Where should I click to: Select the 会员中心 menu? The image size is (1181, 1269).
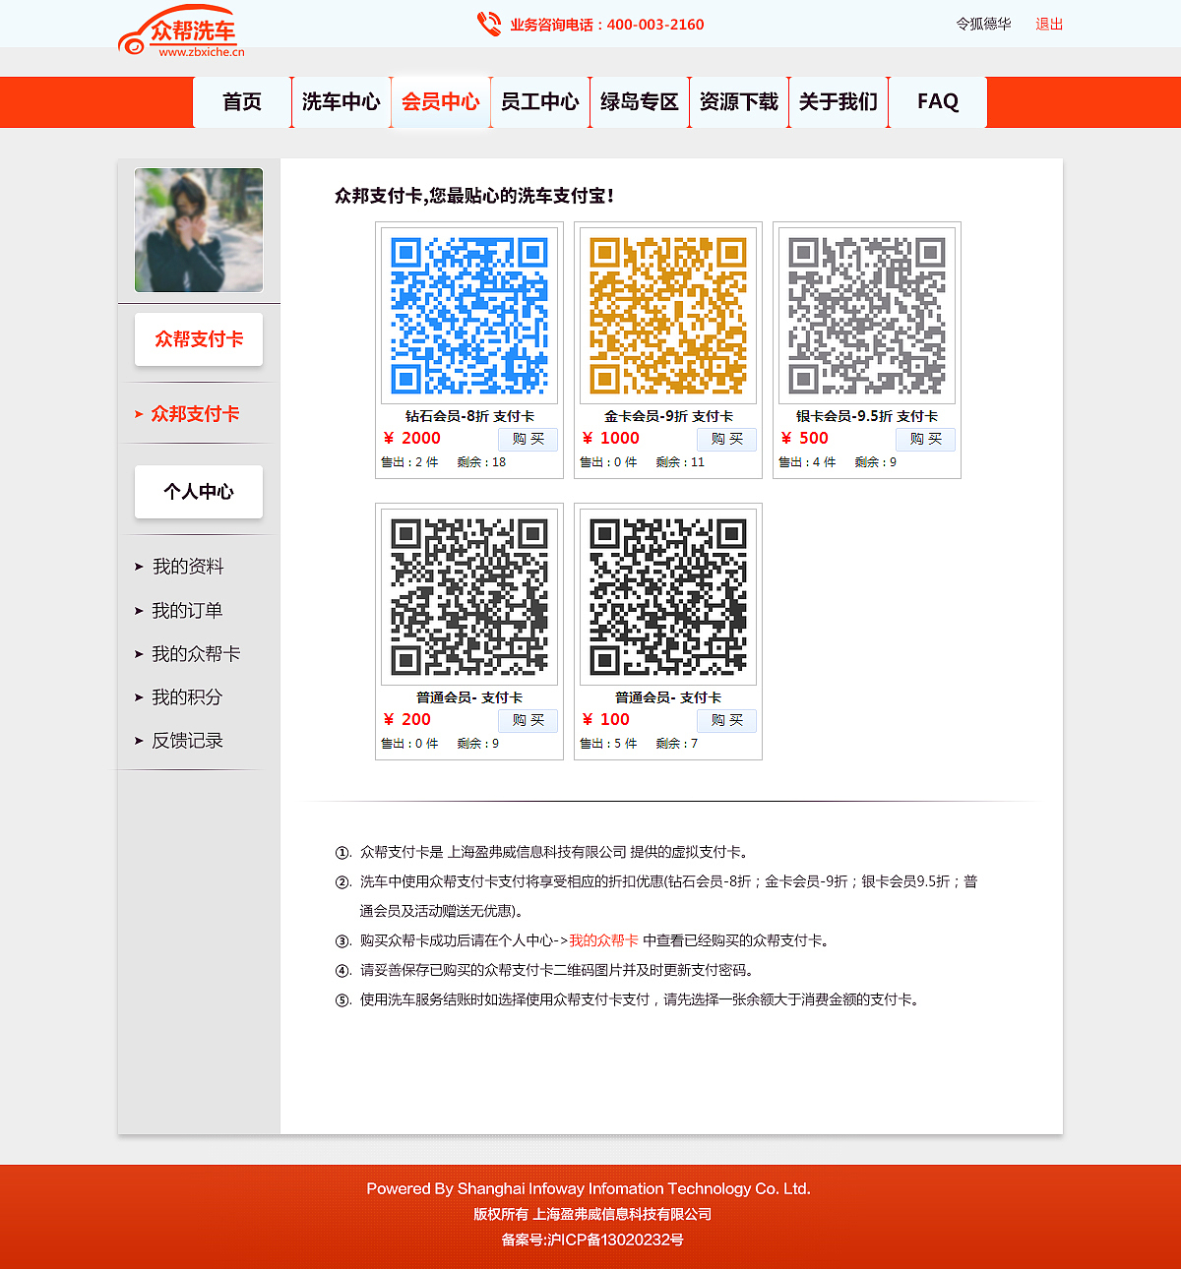[441, 101]
